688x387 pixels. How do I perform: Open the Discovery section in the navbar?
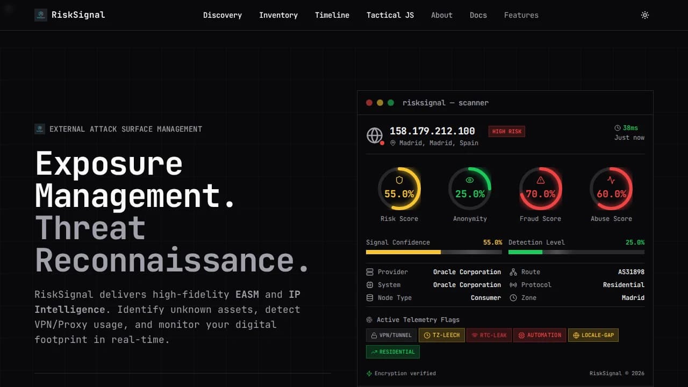223,15
